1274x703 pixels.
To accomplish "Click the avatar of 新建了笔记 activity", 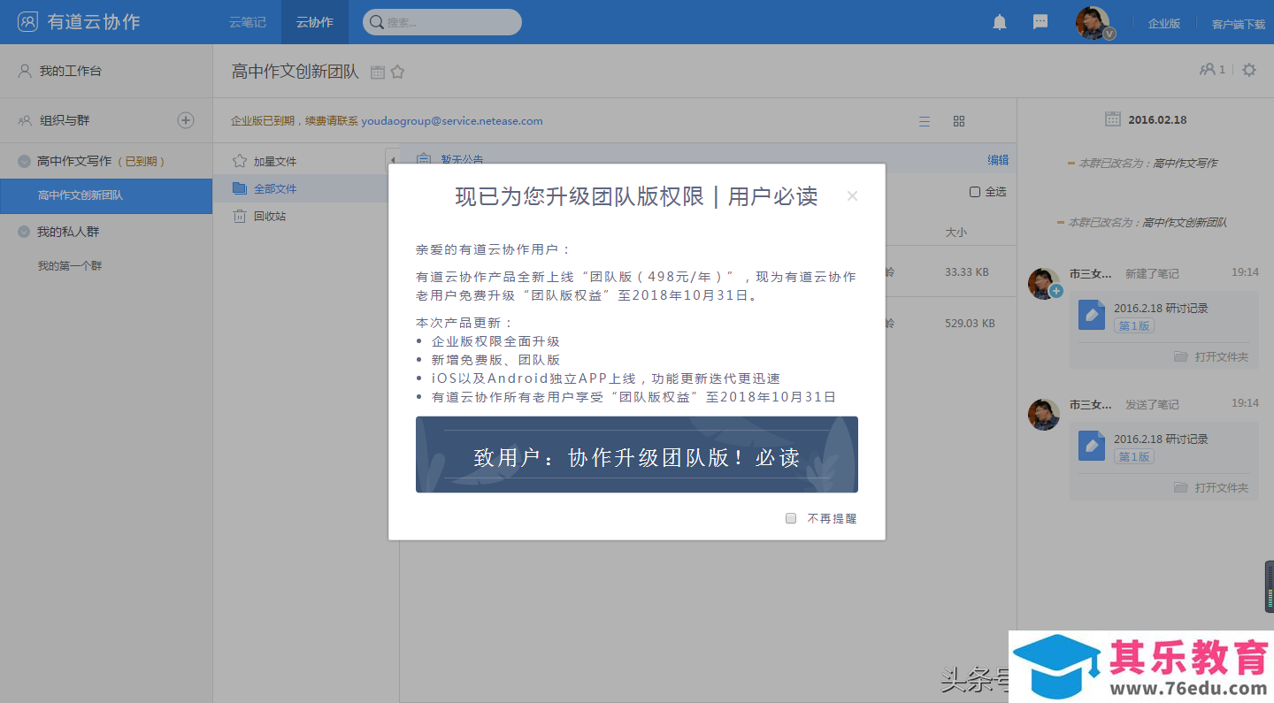I will (1044, 284).
